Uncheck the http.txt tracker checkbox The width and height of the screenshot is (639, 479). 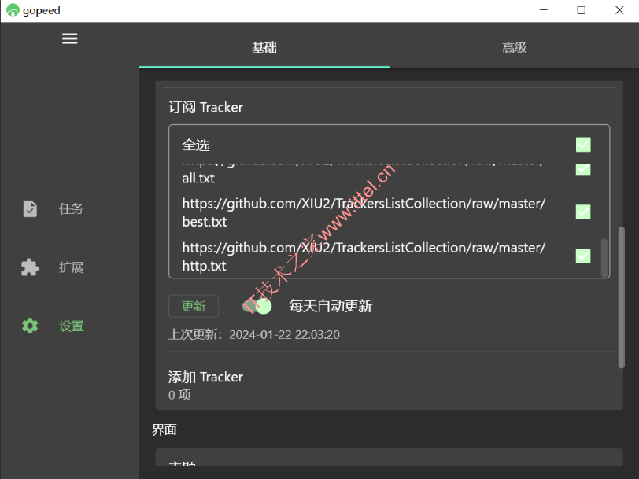click(583, 256)
